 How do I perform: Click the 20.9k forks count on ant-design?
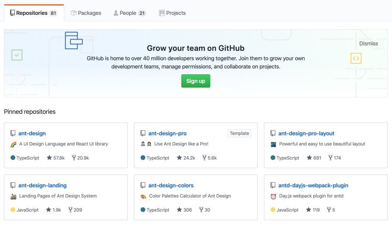[83, 158]
